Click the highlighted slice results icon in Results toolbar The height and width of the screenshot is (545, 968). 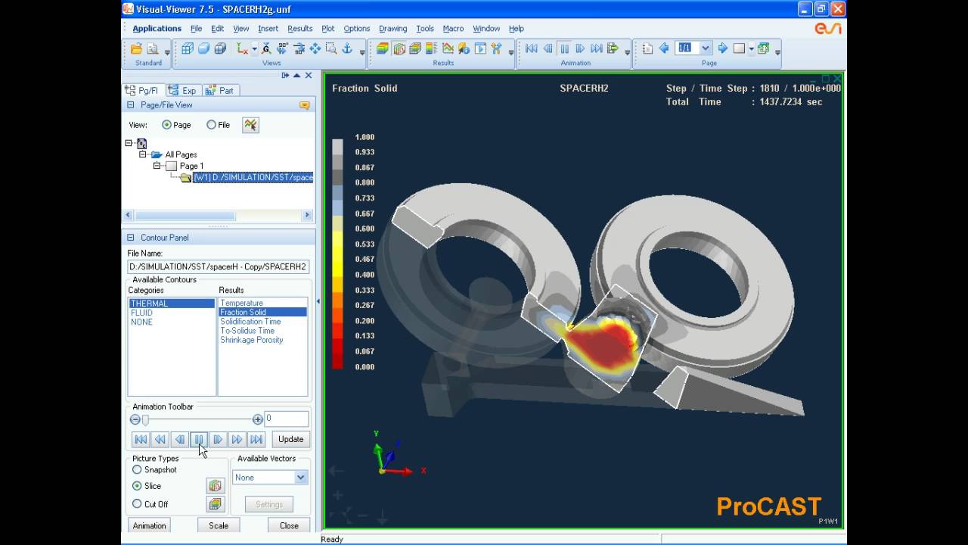point(399,48)
